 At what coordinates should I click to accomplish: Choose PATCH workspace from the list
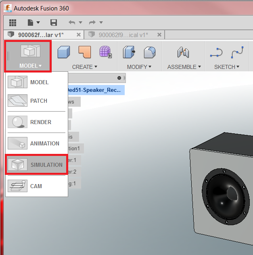(37, 101)
